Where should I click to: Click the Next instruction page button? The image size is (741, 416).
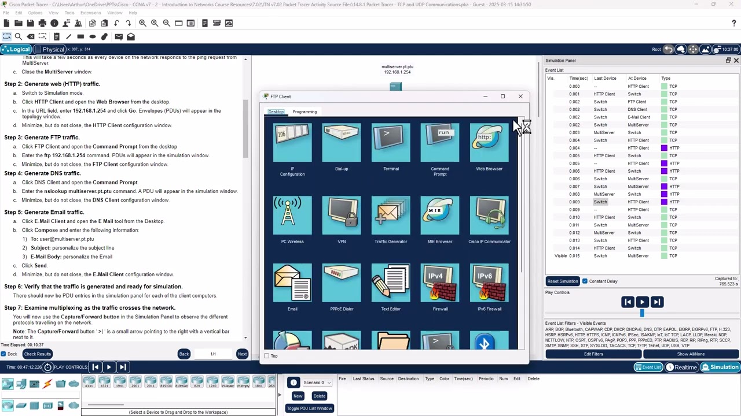(242, 354)
